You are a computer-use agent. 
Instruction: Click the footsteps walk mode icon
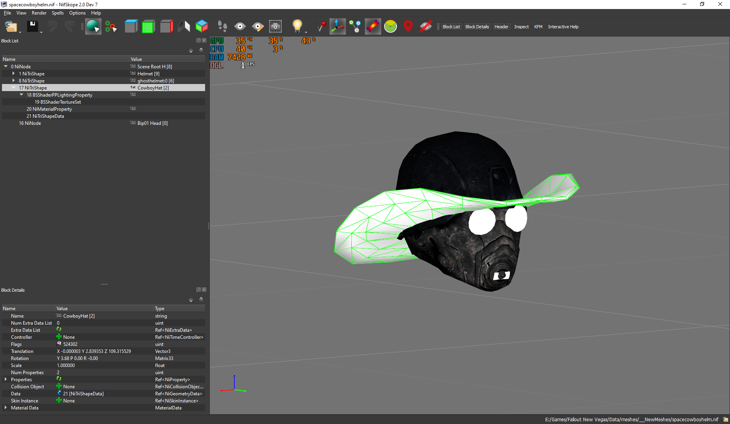222,27
